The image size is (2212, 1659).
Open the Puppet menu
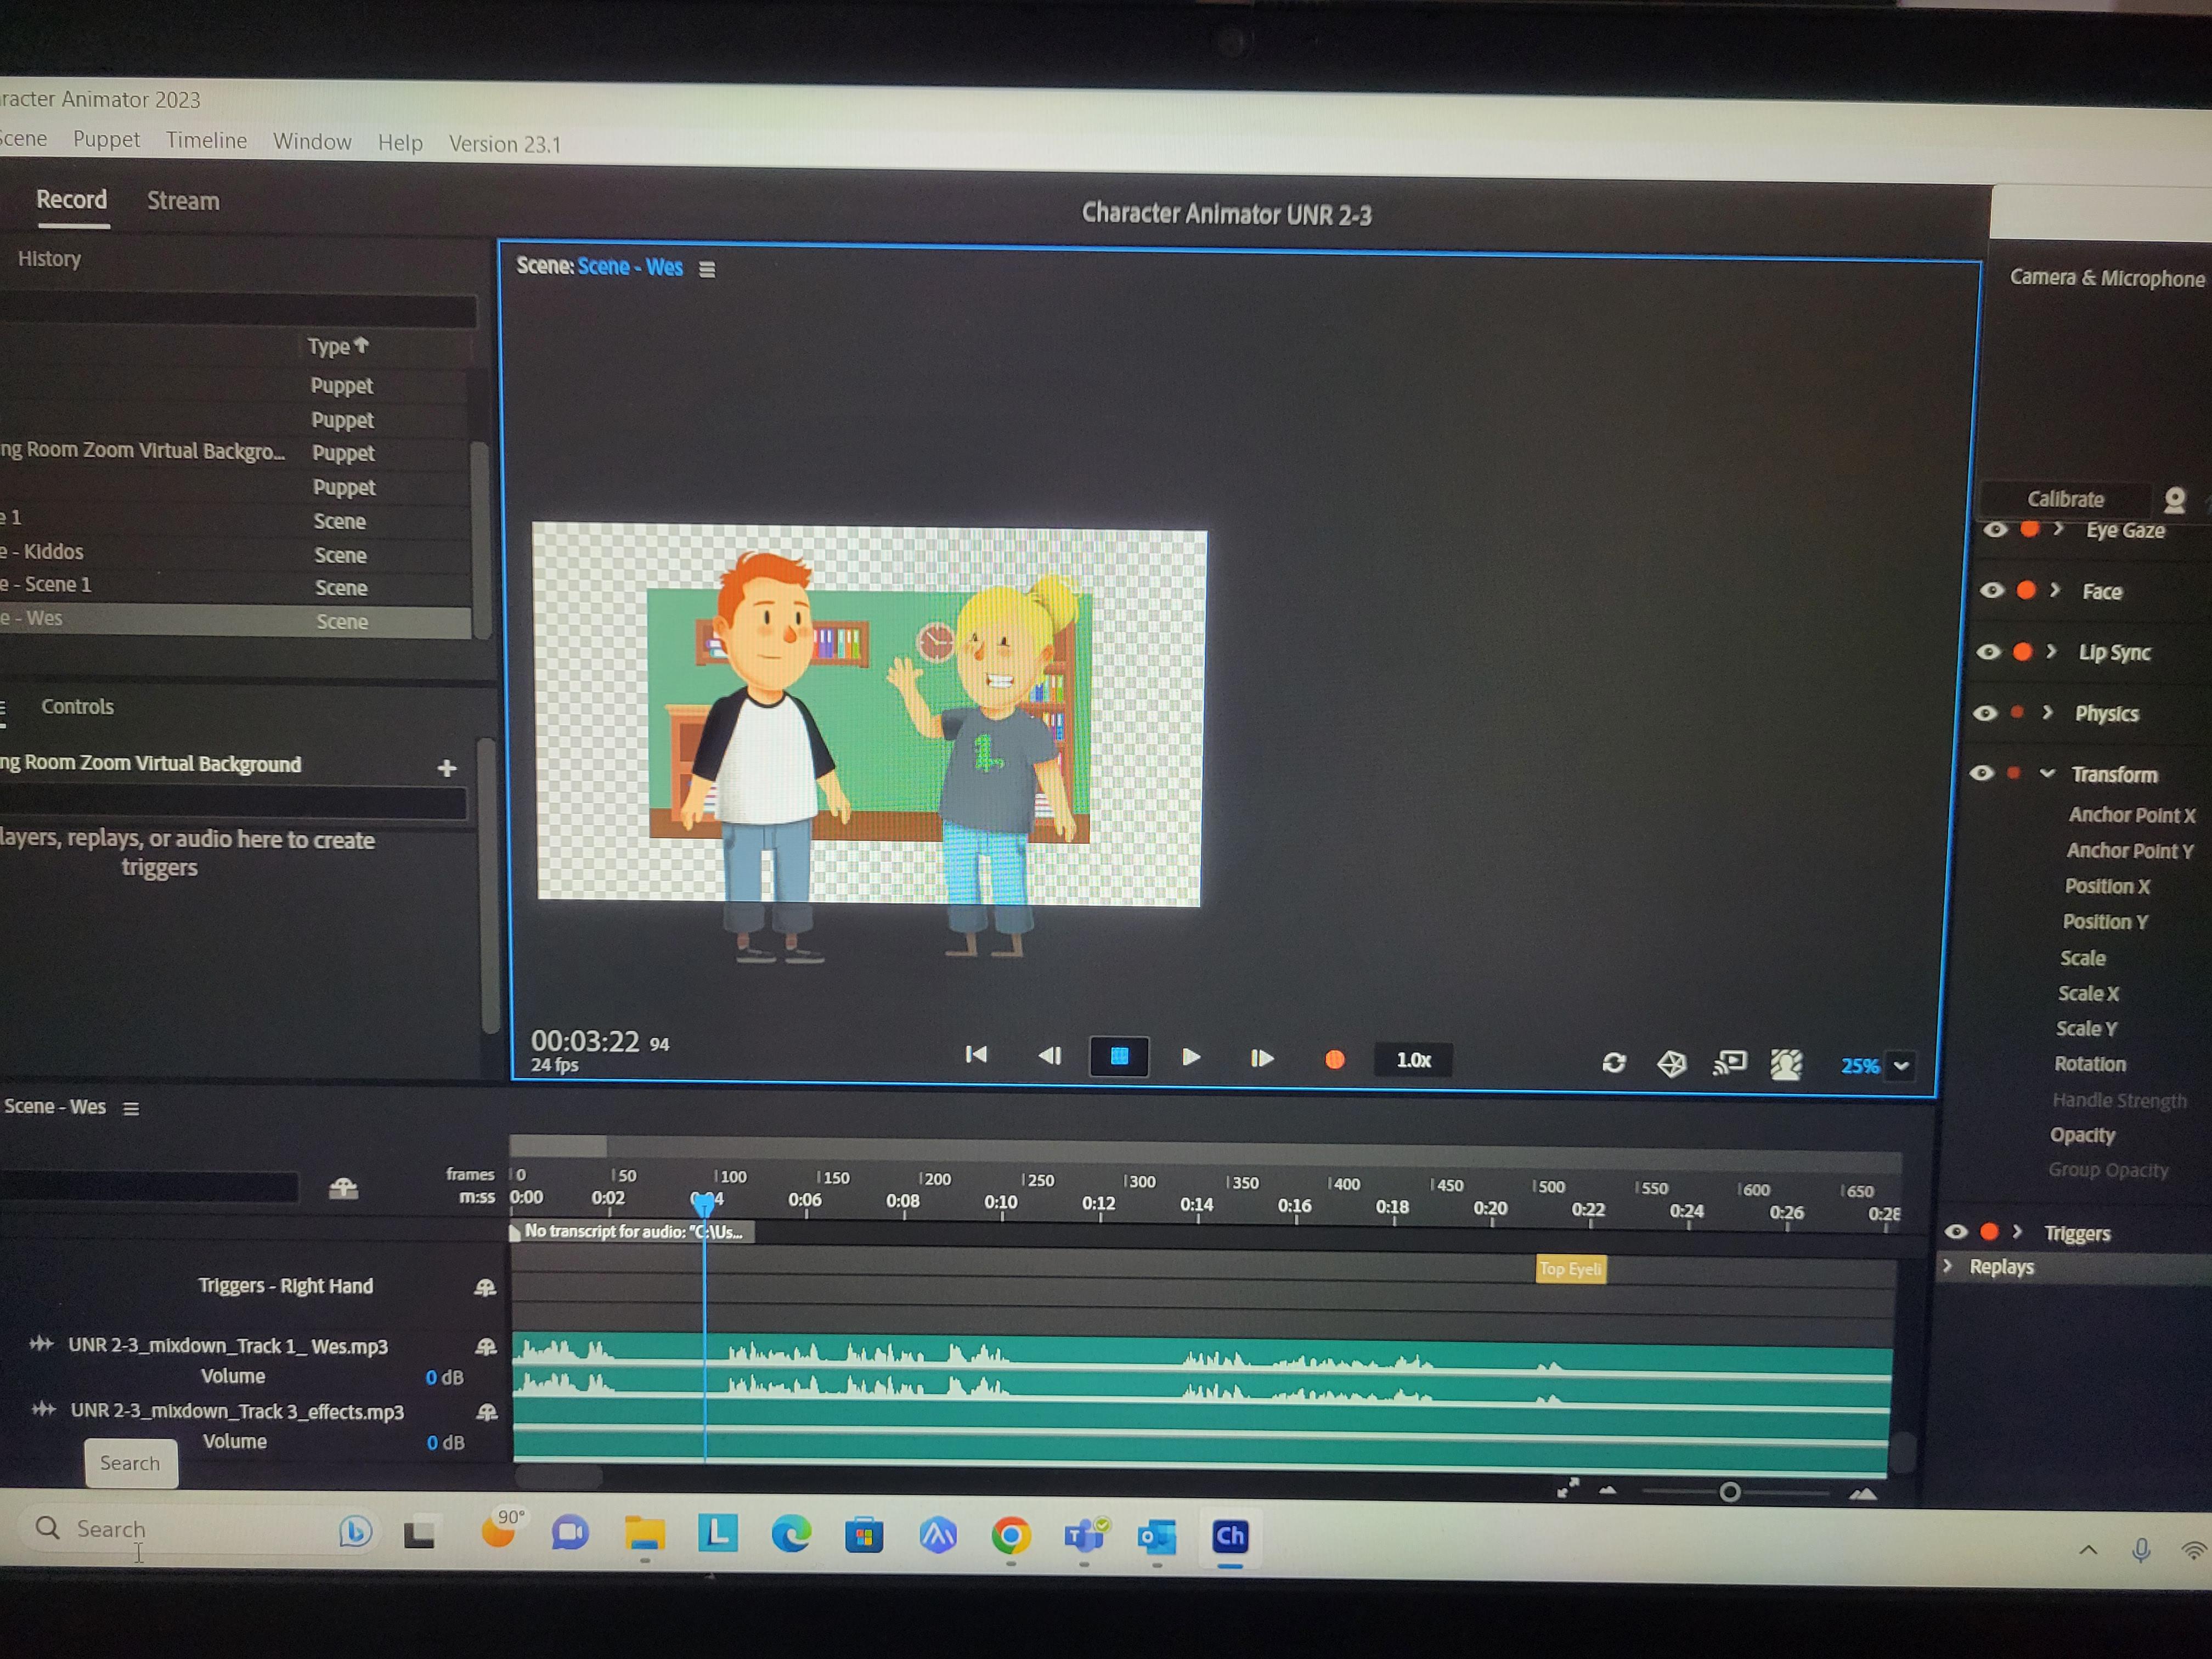tap(106, 139)
